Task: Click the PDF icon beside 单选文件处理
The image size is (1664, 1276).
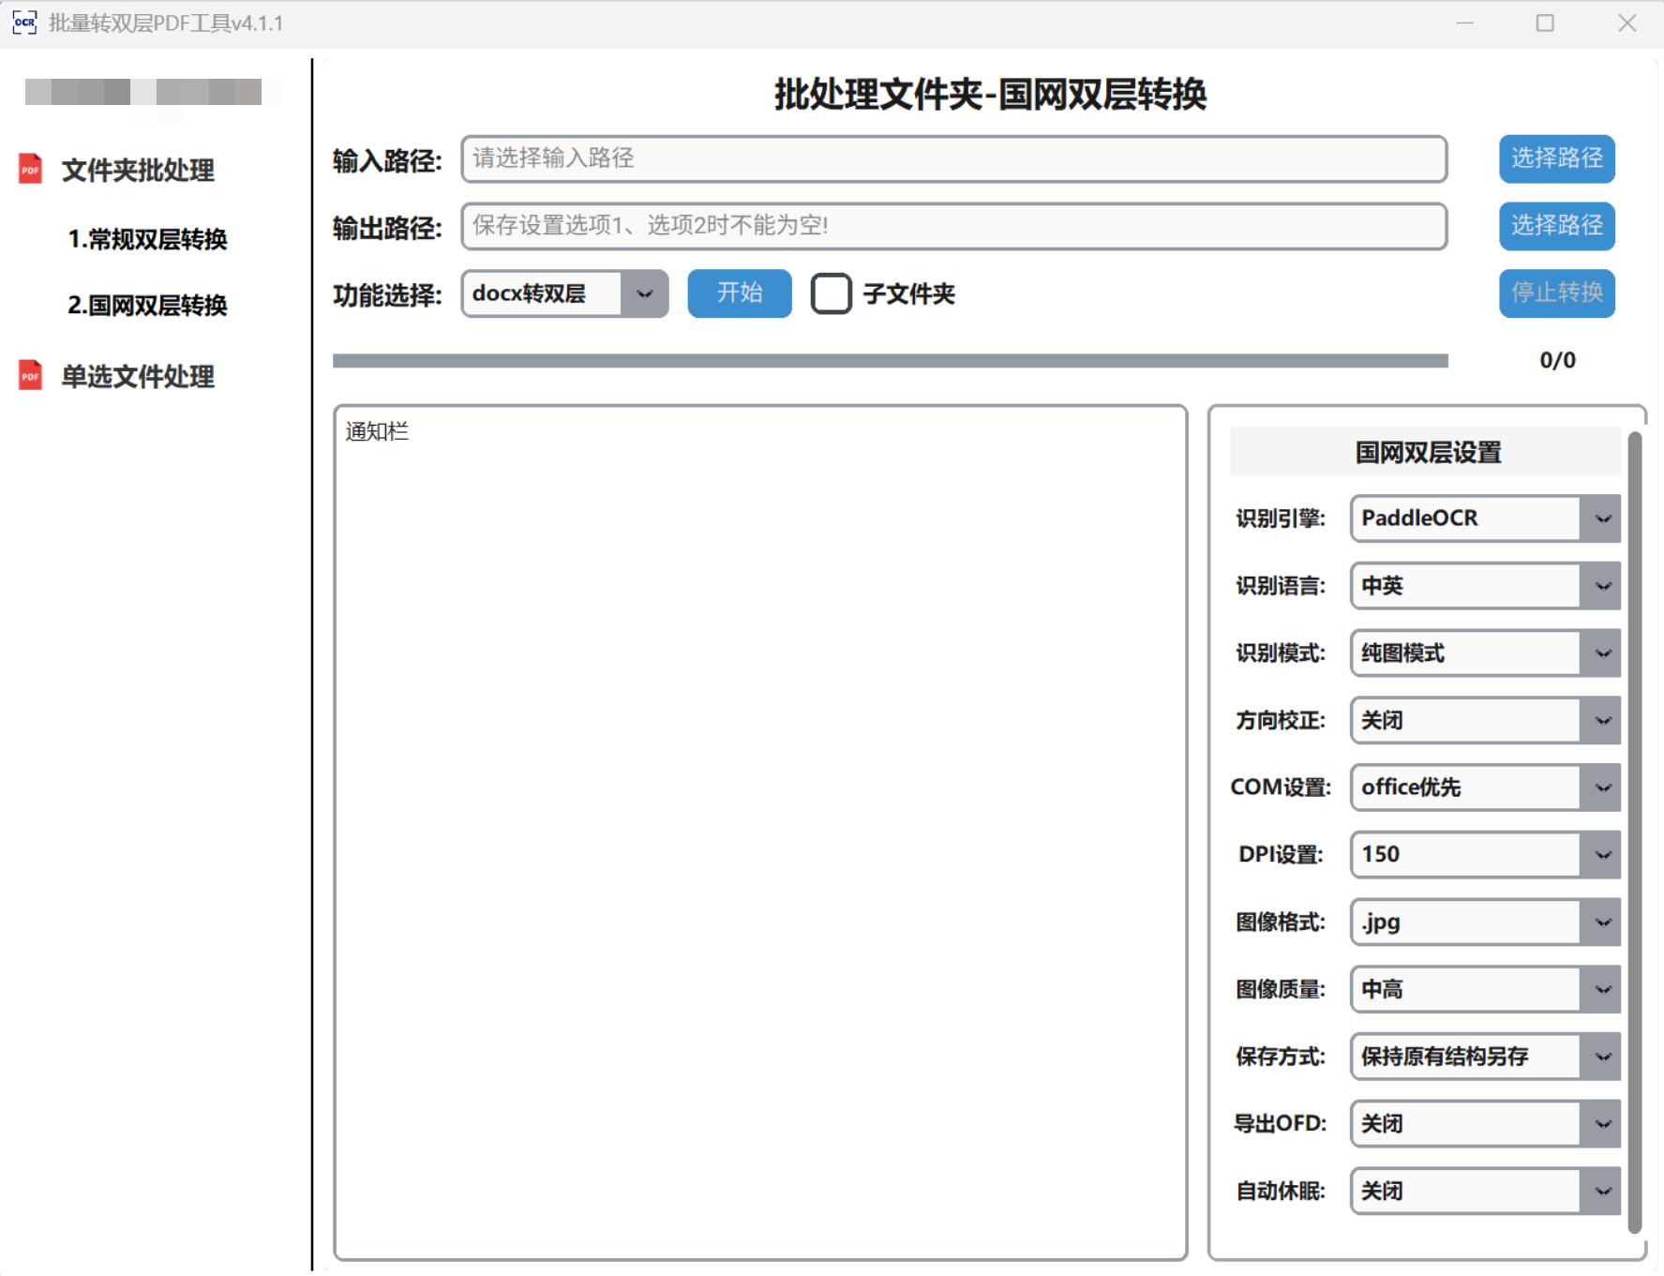Action: coord(30,375)
